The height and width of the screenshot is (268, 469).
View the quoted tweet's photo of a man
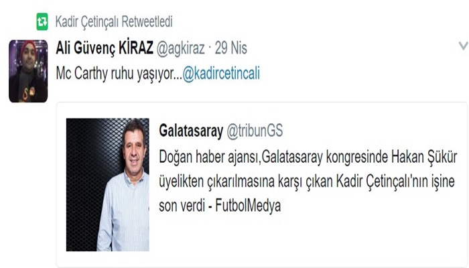tap(108, 184)
